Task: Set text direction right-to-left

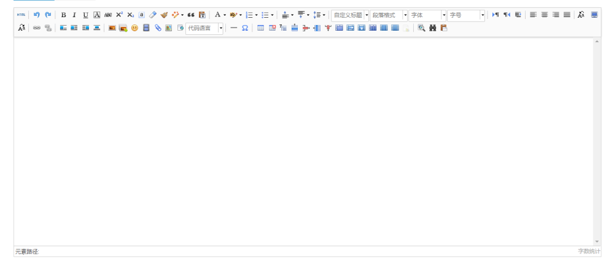Action: pos(507,15)
